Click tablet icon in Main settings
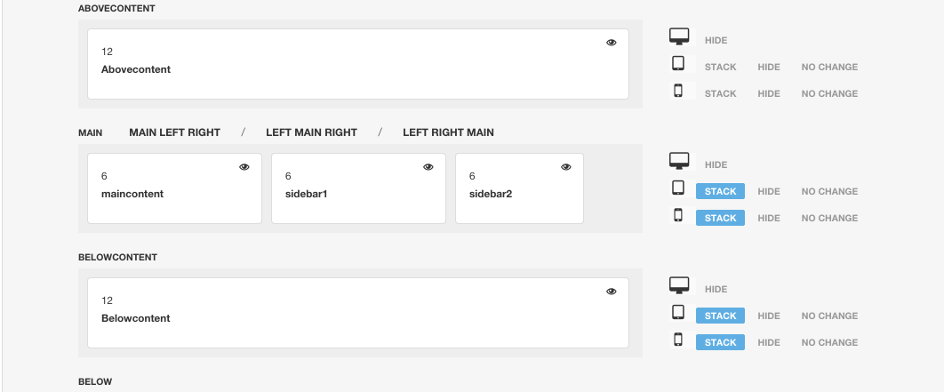944x392 pixels. tap(678, 188)
